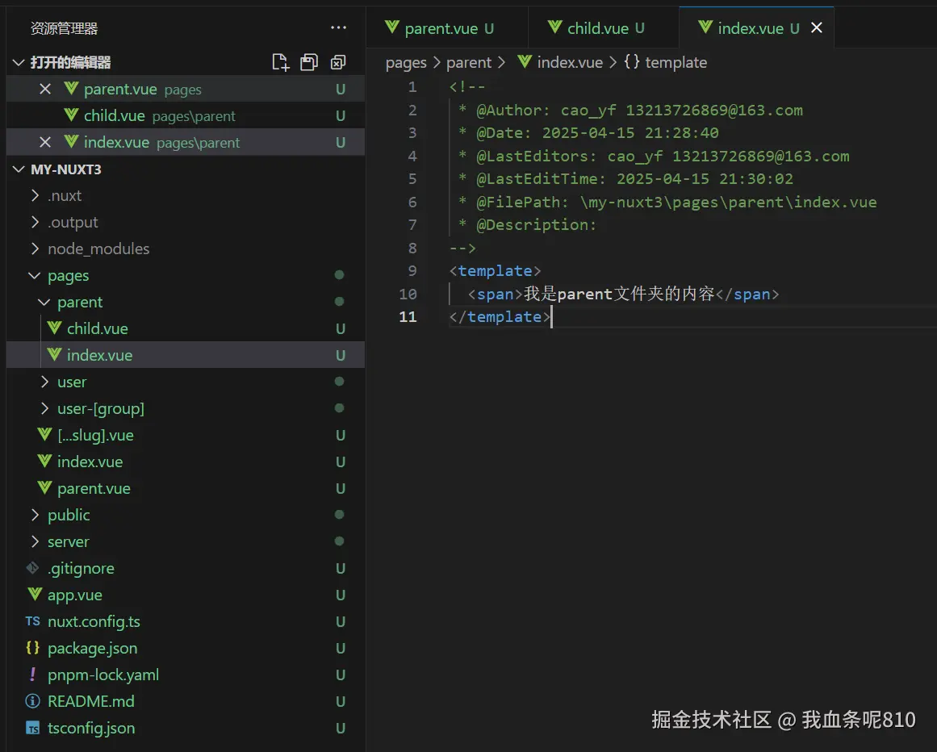
Task: Close the index.vue editor tab
Action: click(817, 28)
